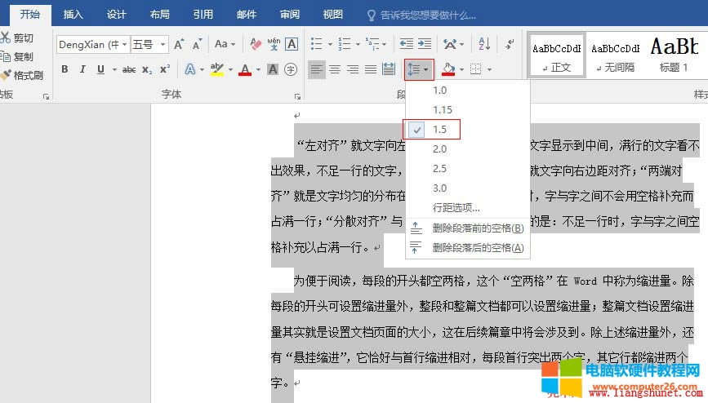Image resolution: width=708 pixels, height=403 pixels.
Task: Open the font name DengXian dropdown
Action: coord(124,44)
